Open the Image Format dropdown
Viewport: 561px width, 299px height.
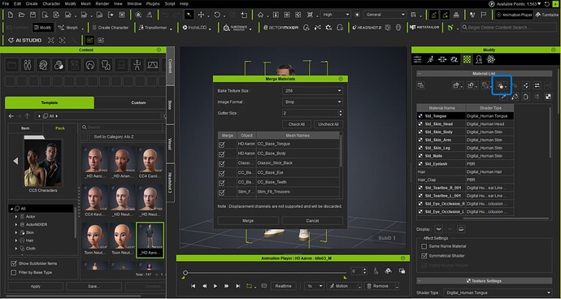click(x=312, y=102)
